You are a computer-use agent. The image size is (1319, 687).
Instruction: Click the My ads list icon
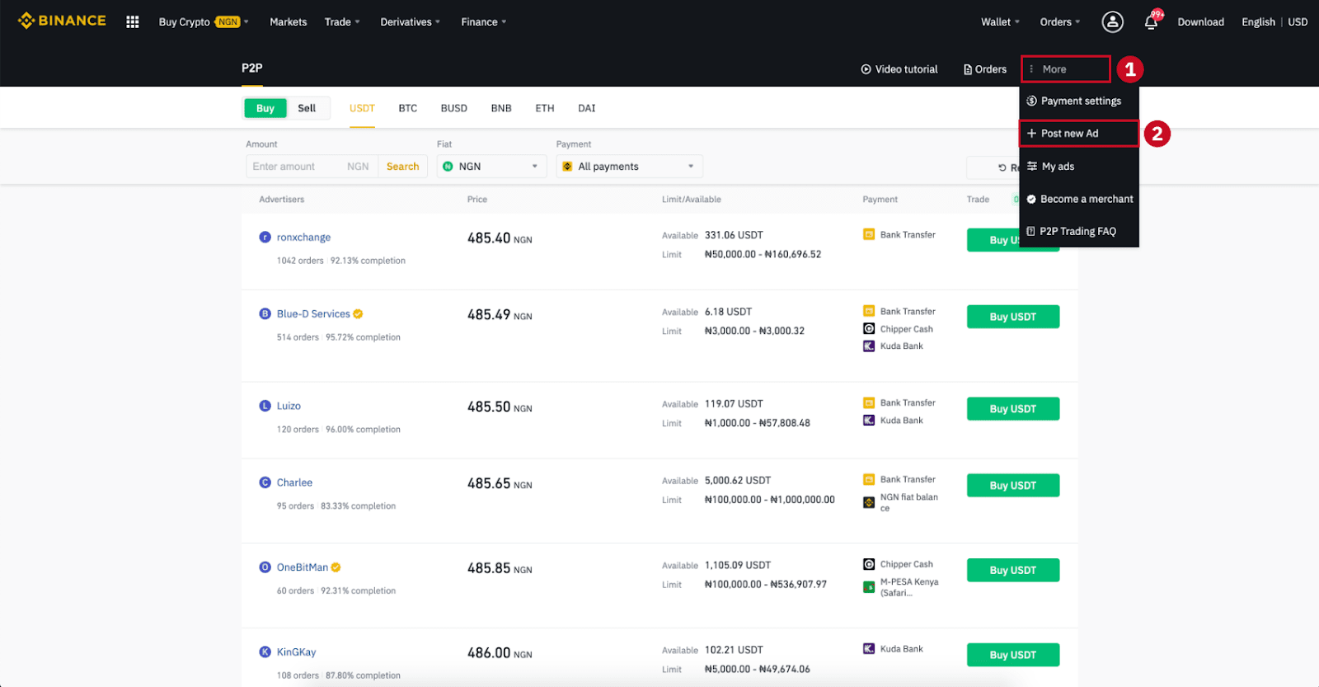pyautogui.click(x=1032, y=166)
